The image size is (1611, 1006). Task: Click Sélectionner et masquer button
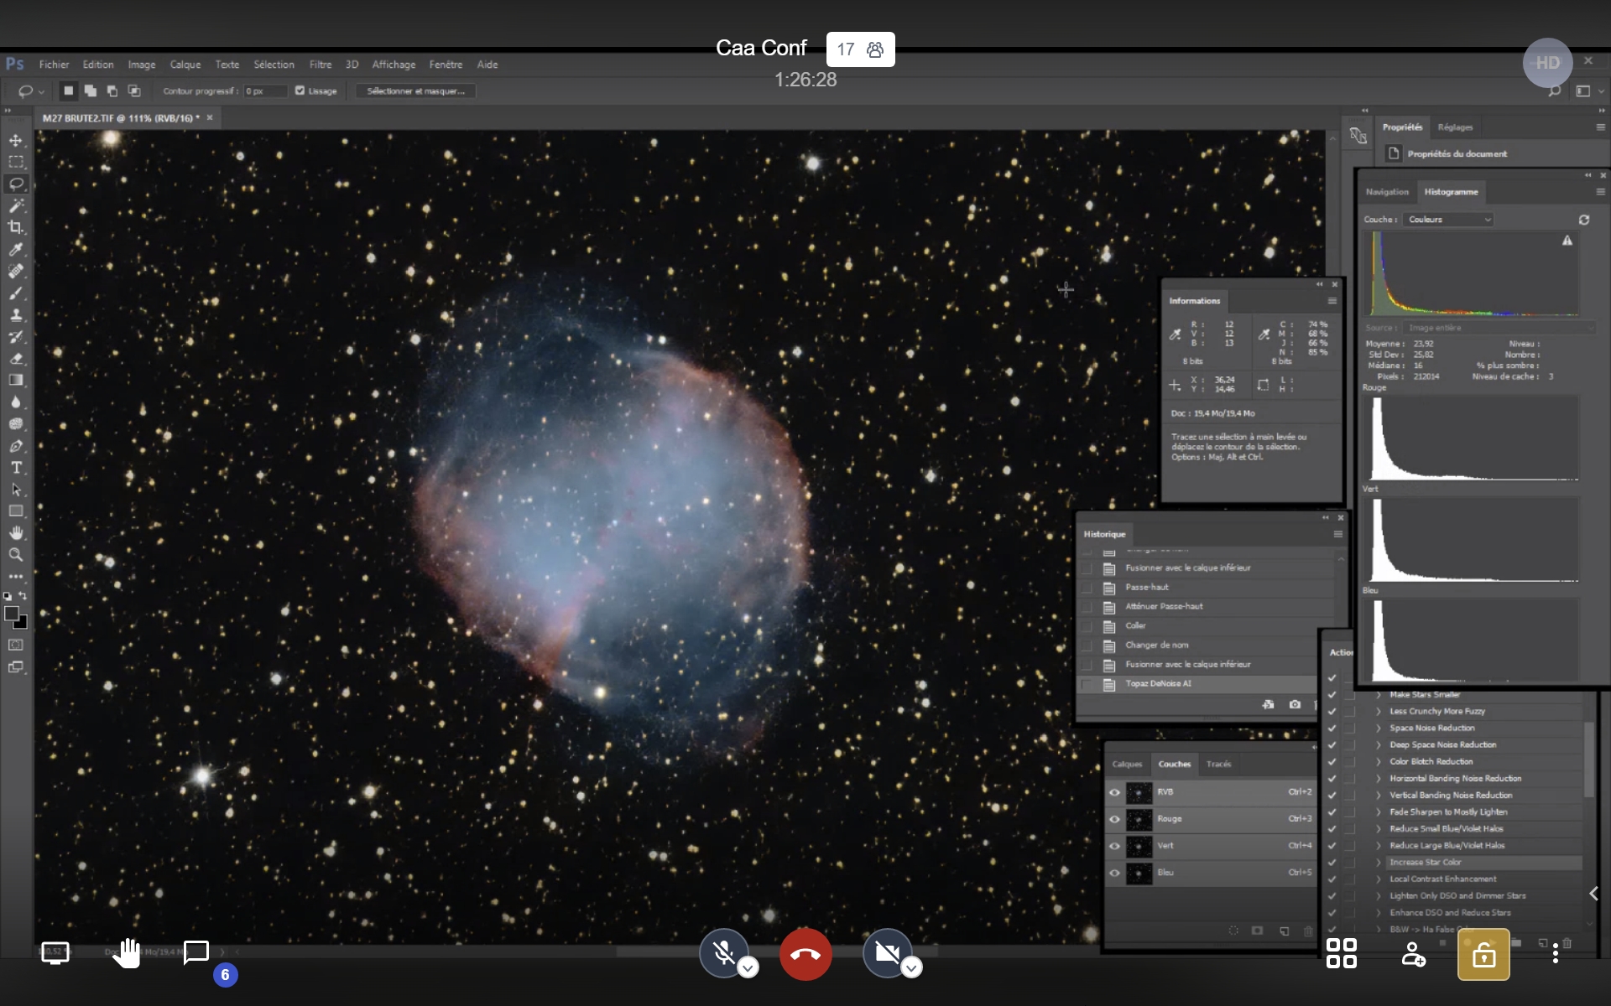[x=415, y=91]
